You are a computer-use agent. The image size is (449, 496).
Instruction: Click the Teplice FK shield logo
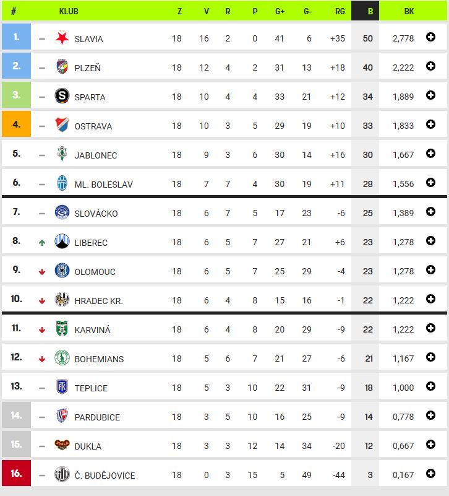[62, 386]
